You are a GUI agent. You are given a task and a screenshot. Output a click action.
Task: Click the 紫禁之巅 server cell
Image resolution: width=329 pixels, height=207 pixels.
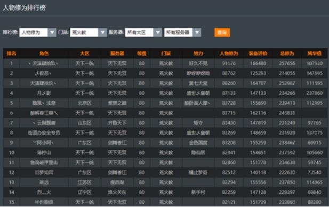117,103
